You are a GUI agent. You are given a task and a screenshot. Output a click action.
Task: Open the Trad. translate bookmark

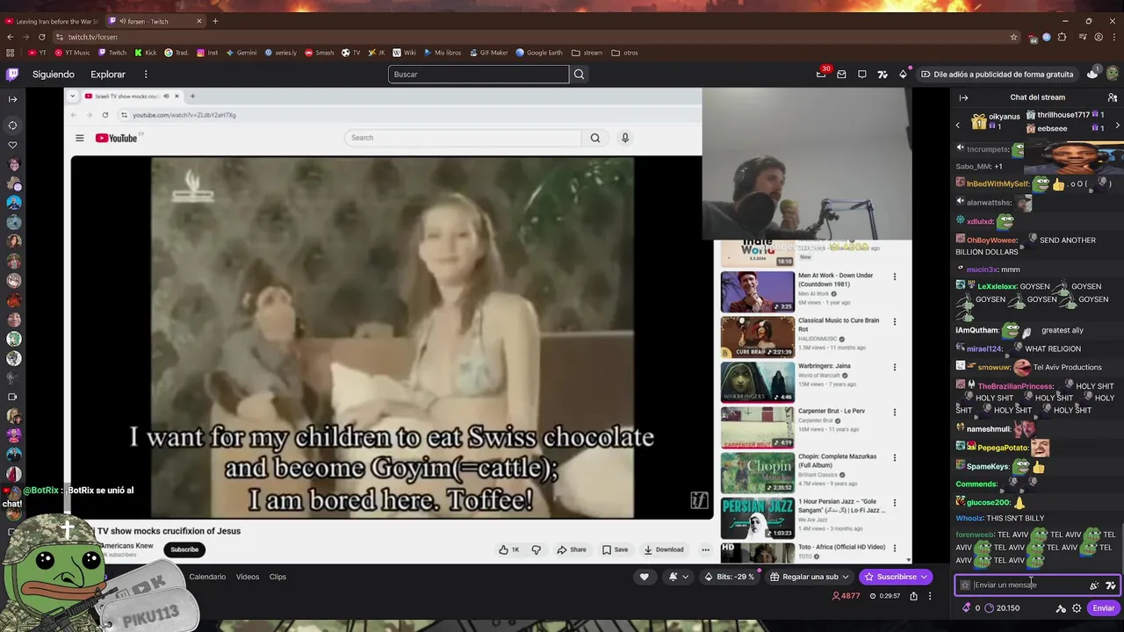pos(177,53)
